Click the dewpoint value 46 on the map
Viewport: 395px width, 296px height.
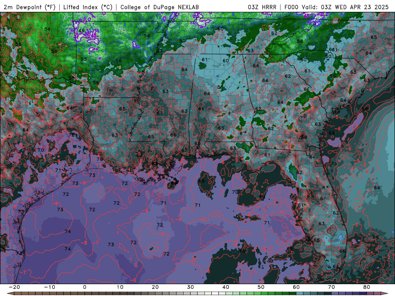[x=81, y=31]
